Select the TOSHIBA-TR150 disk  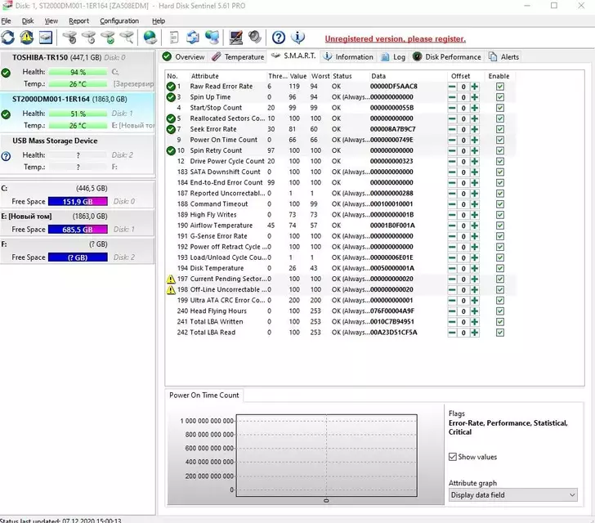tap(78, 70)
